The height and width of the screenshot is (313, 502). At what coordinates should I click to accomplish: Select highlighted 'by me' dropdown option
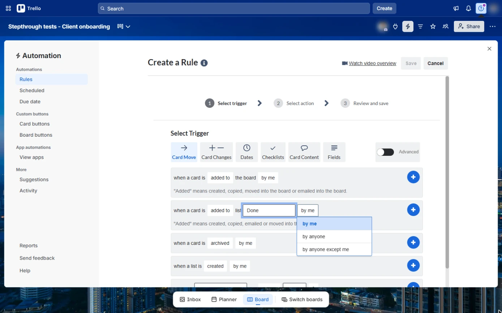[x=334, y=224]
